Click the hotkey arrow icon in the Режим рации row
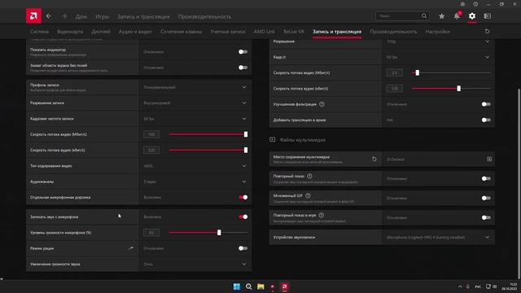 [x=131, y=247]
